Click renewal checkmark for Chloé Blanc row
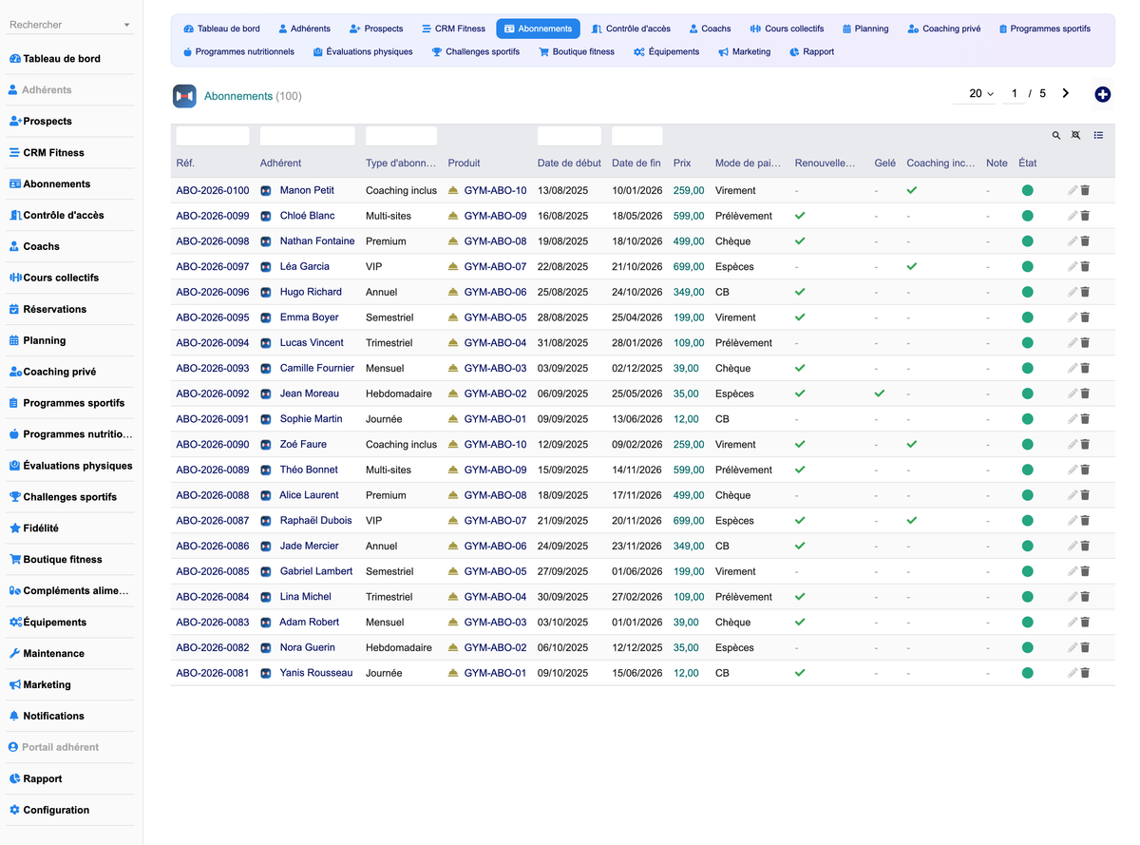Viewport: 1140px width, 845px height. tap(800, 216)
